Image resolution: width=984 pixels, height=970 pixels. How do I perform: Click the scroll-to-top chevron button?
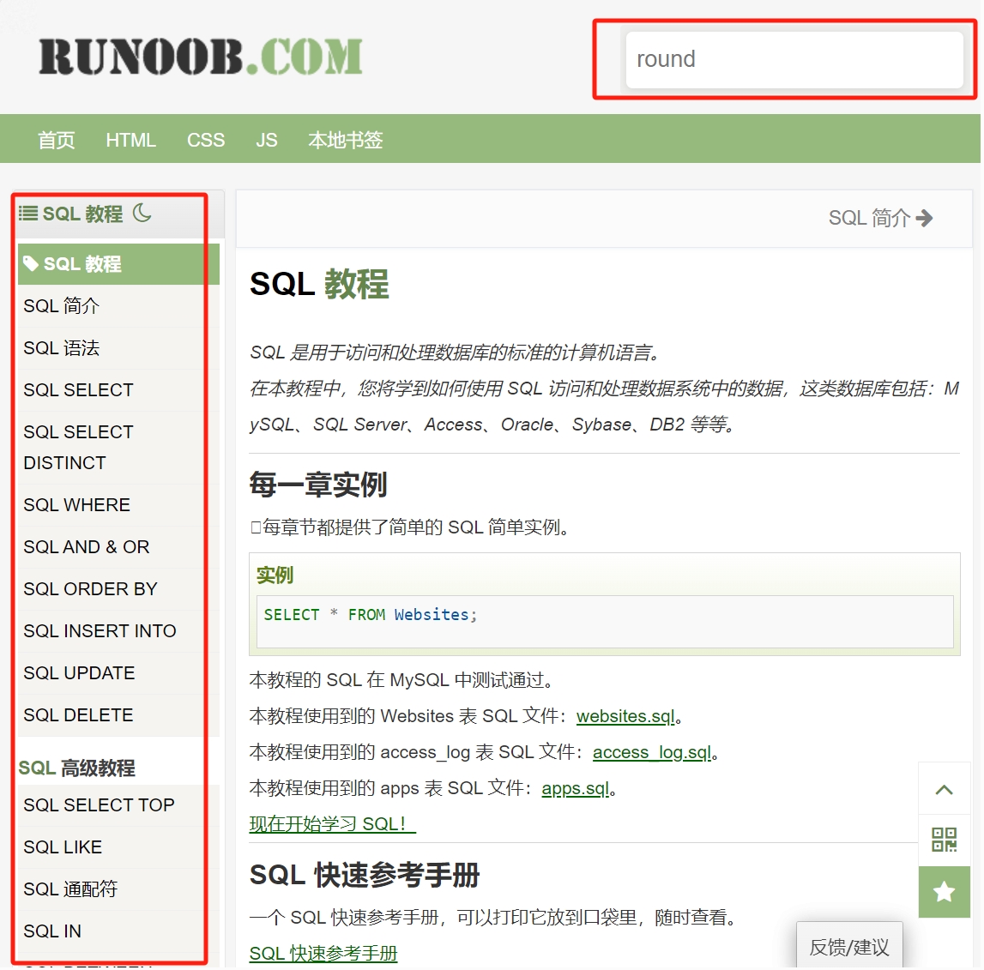(x=944, y=790)
